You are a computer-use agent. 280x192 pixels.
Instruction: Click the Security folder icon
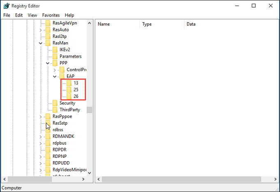click(x=55, y=103)
